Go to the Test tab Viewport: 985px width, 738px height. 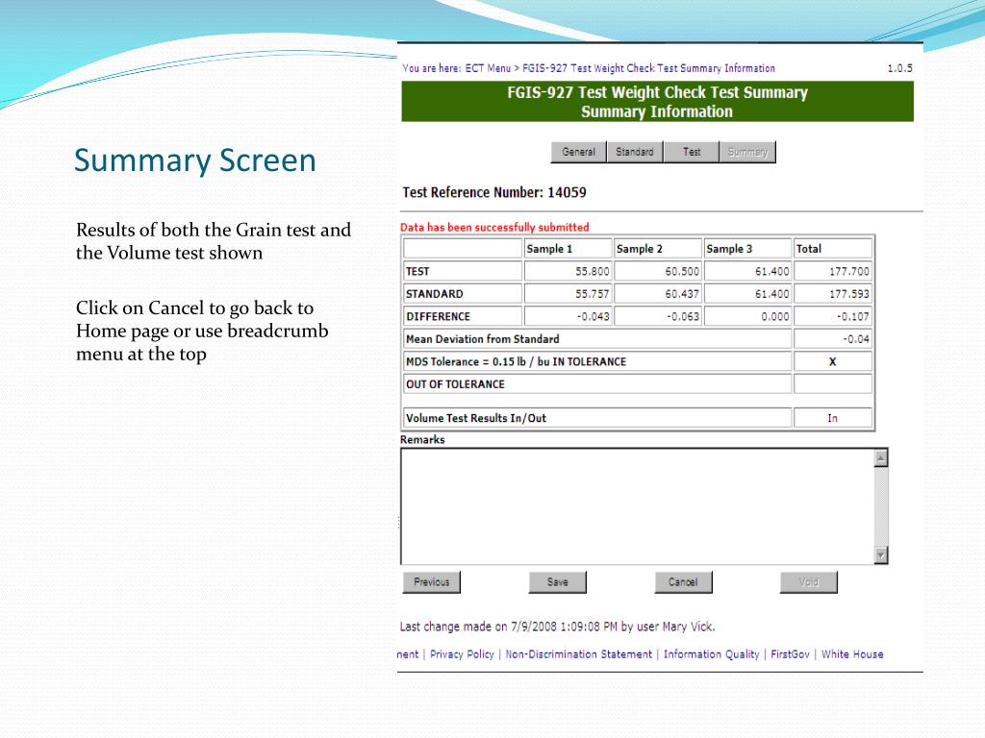(x=691, y=152)
